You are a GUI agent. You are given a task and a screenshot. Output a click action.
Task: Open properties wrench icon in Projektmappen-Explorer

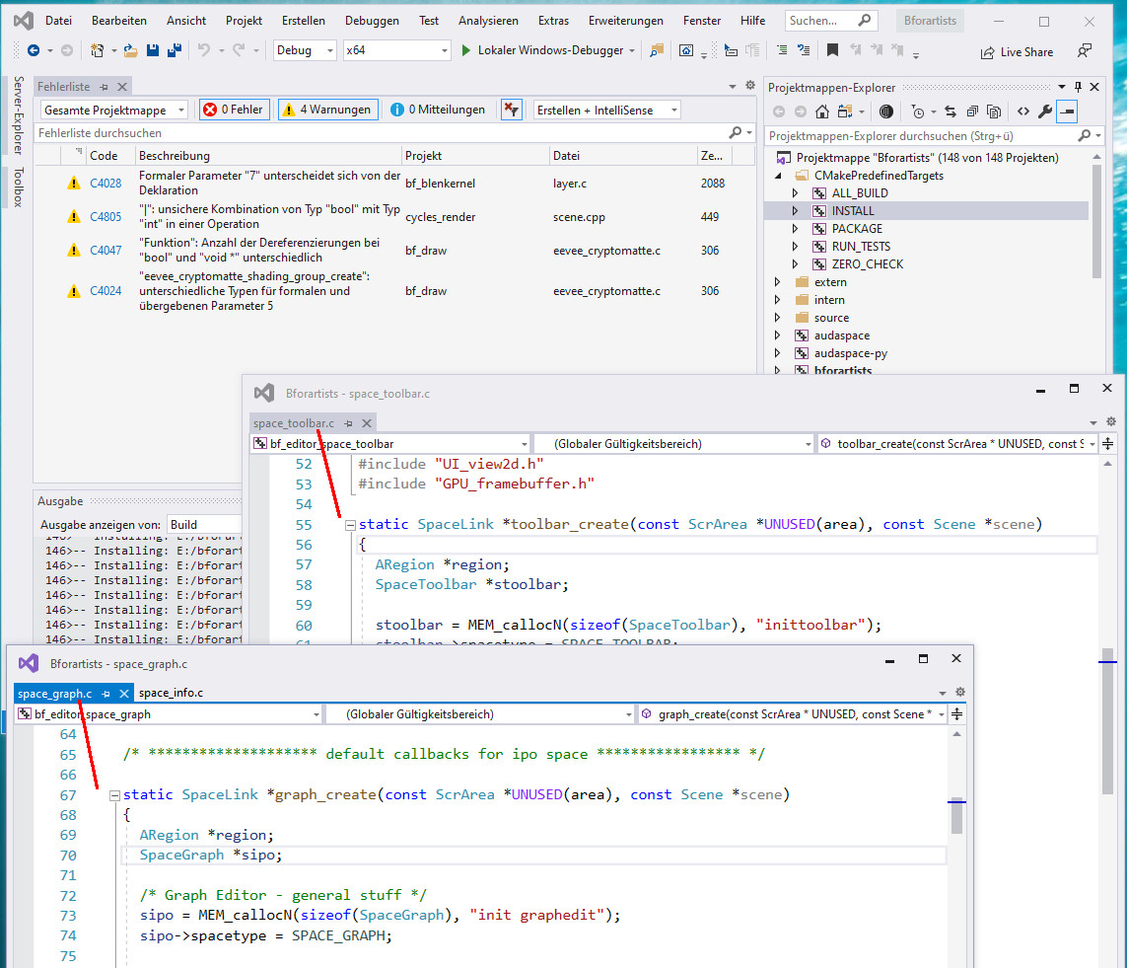click(x=1045, y=112)
